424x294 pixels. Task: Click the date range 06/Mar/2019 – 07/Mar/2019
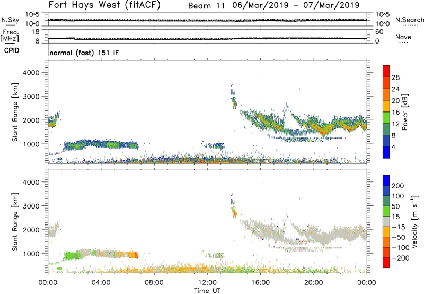(x=296, y=5)
